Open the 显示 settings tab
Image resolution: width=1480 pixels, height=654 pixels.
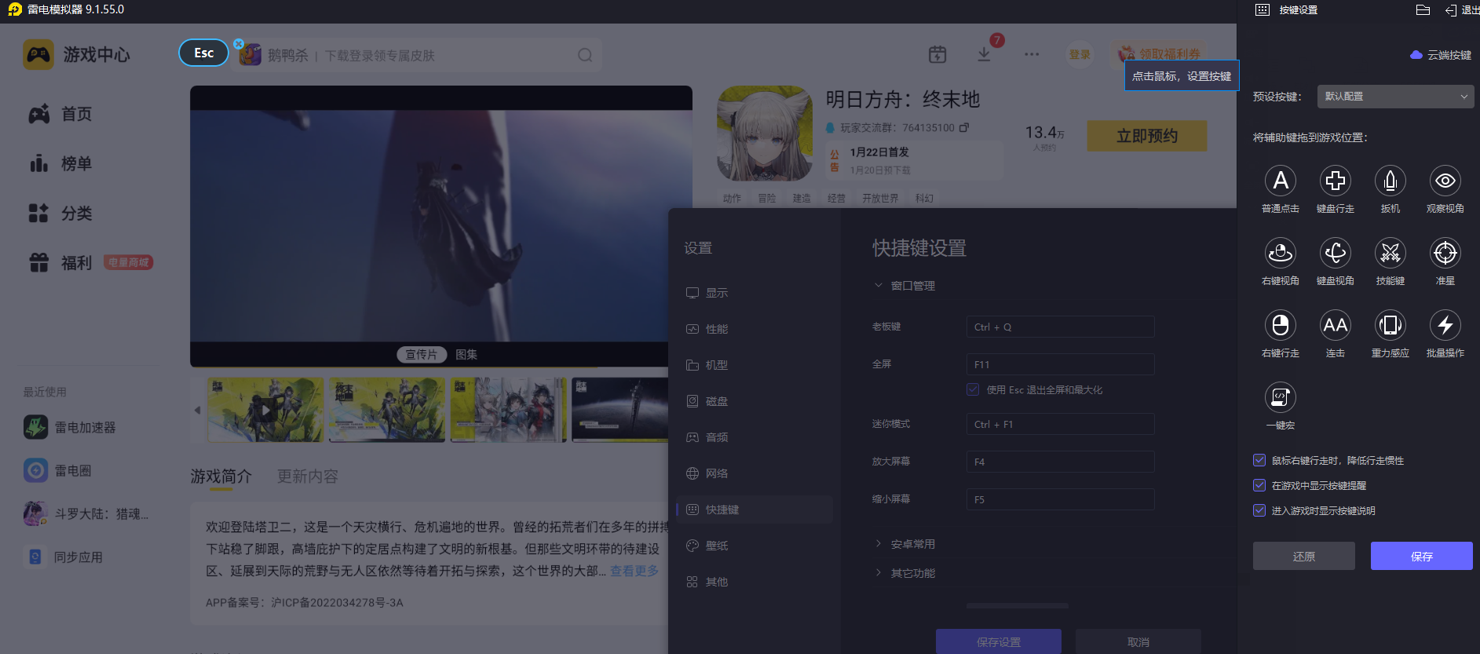tap(755, 293)
